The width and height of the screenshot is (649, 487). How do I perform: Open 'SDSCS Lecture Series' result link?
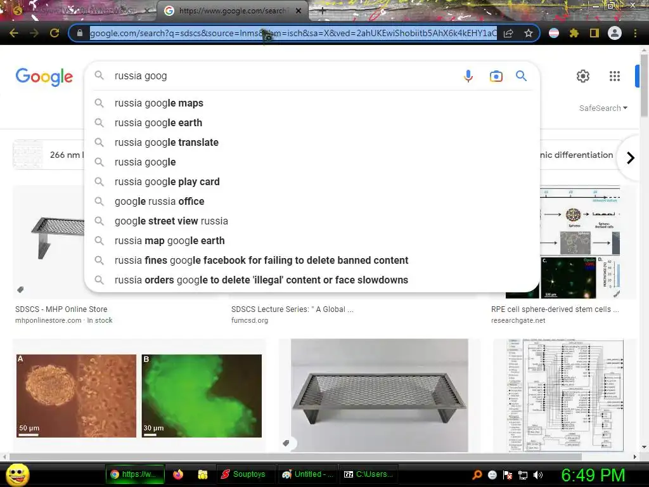pos(292,309)
